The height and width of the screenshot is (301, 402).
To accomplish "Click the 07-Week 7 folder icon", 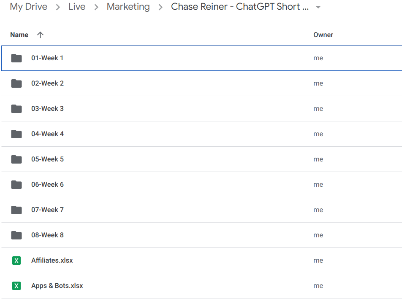I will (x=16, y=210).
